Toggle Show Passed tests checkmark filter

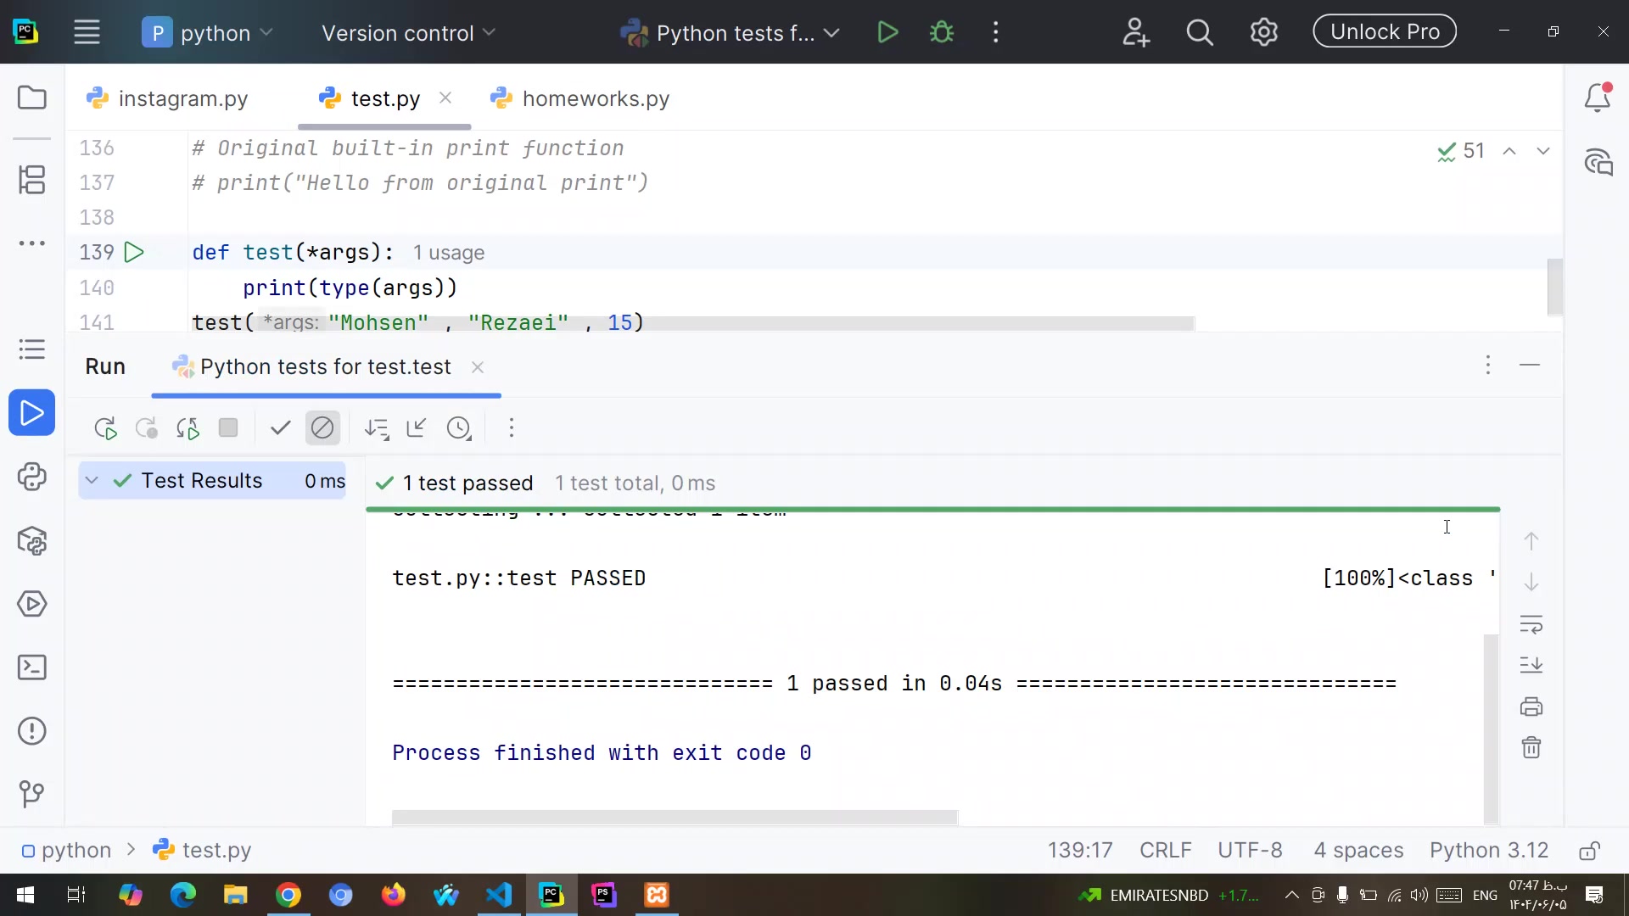[x=280, y=428]
